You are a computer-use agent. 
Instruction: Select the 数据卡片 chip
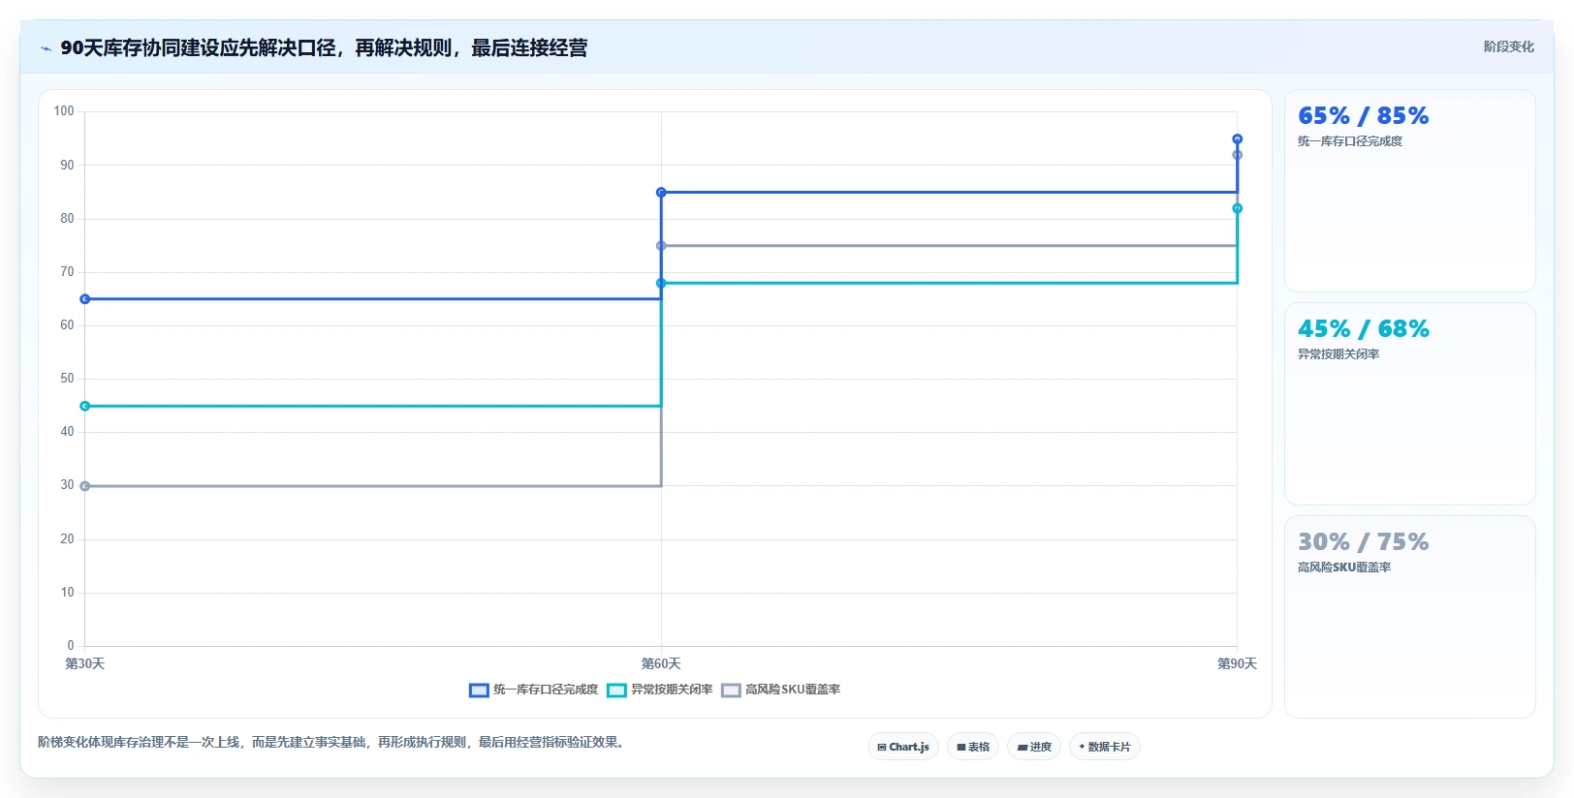click(x=1105, y=747)
